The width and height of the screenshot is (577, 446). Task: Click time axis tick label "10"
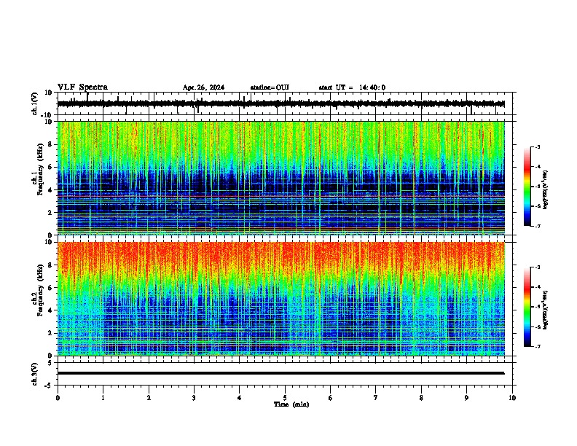point(512,398)
